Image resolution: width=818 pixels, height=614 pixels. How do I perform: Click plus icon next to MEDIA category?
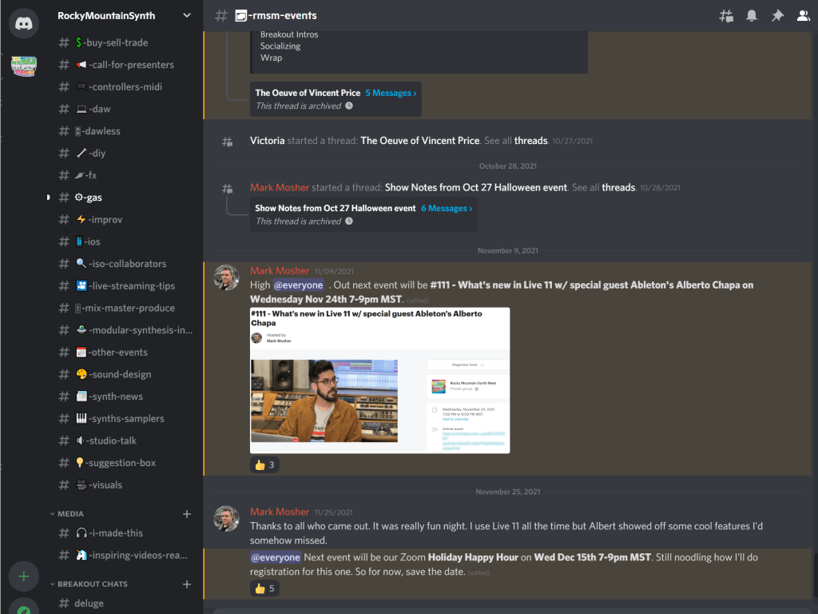click(187, 514)
